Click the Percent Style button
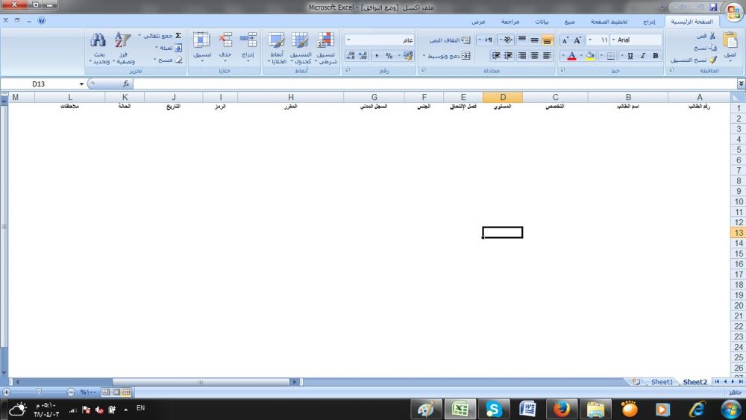This screenshot has width=746, height=420. (389, 56)
